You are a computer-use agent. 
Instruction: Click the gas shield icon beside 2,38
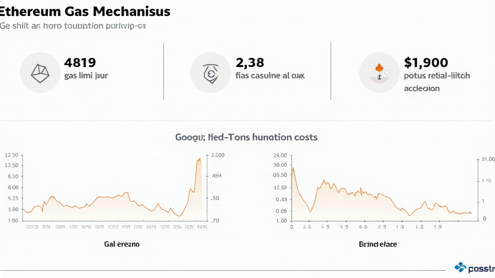pyautogui.click(x=210, y=72)
